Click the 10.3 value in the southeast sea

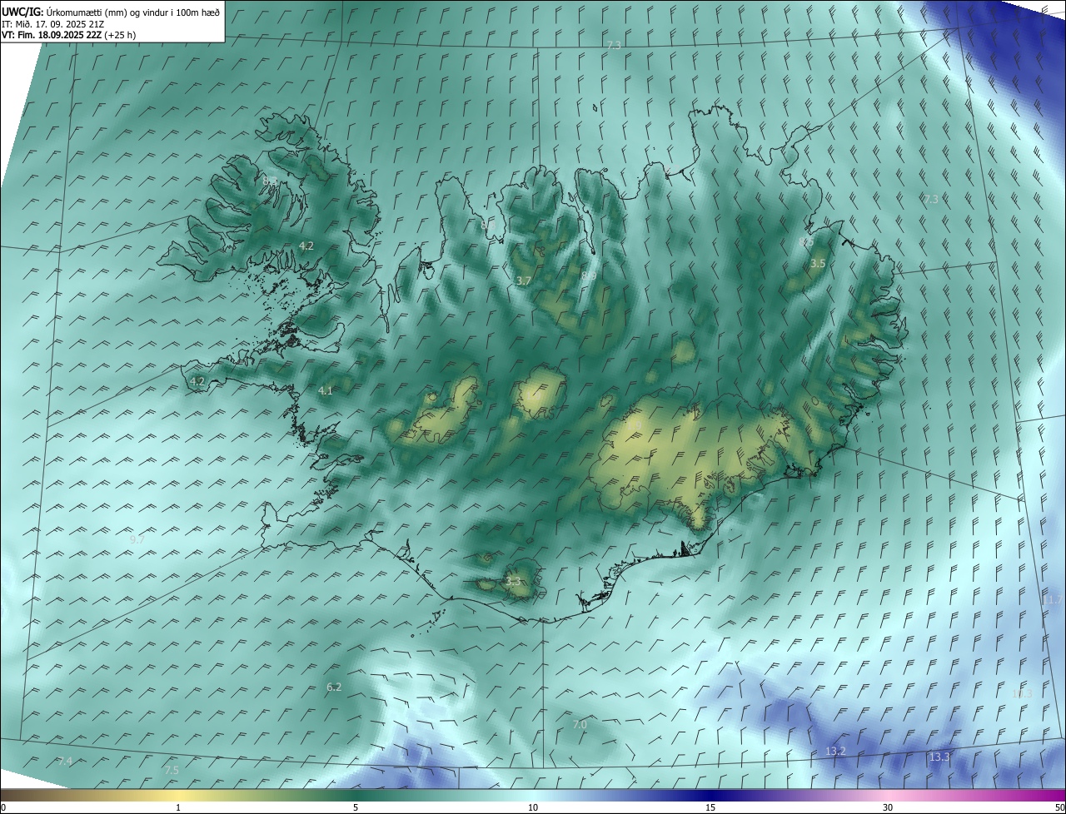click(x=1022, y=693)
